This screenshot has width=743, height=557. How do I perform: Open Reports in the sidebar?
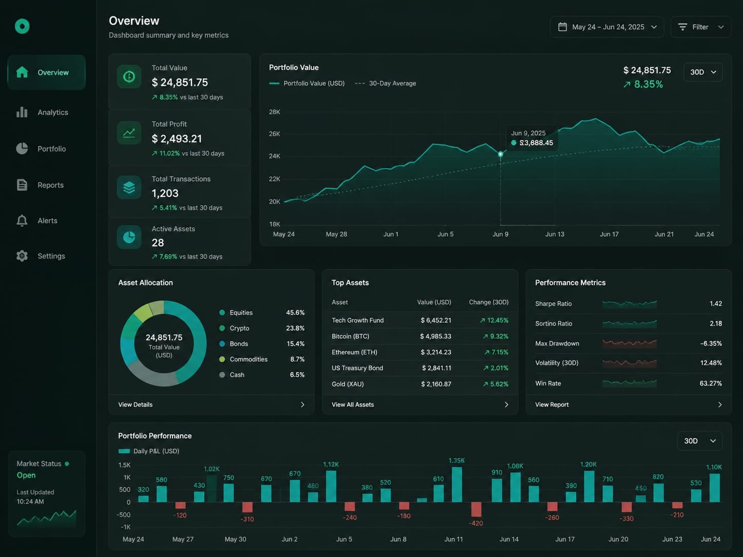[x=46, y=185]
